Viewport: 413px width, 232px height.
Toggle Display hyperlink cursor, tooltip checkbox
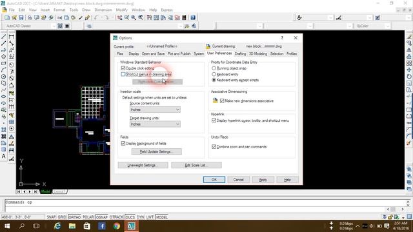point(214,121)
